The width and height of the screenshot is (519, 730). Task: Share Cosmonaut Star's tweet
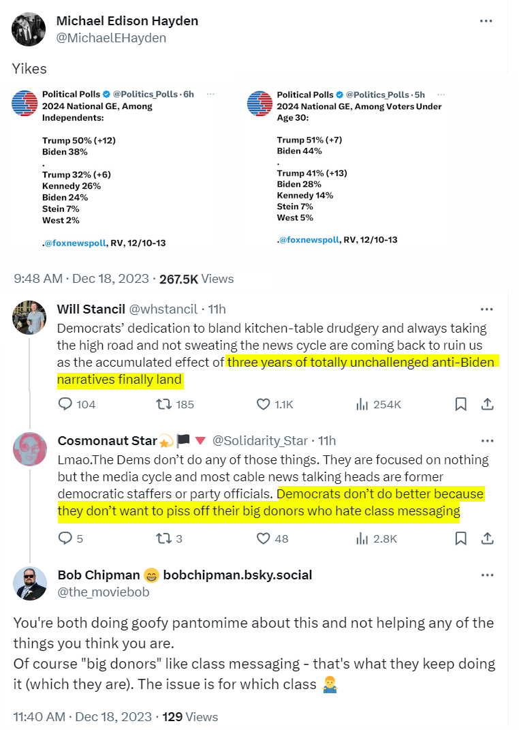487,538
